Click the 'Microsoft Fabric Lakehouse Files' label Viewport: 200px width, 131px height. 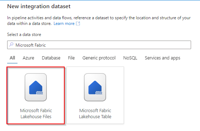point(36,114)
